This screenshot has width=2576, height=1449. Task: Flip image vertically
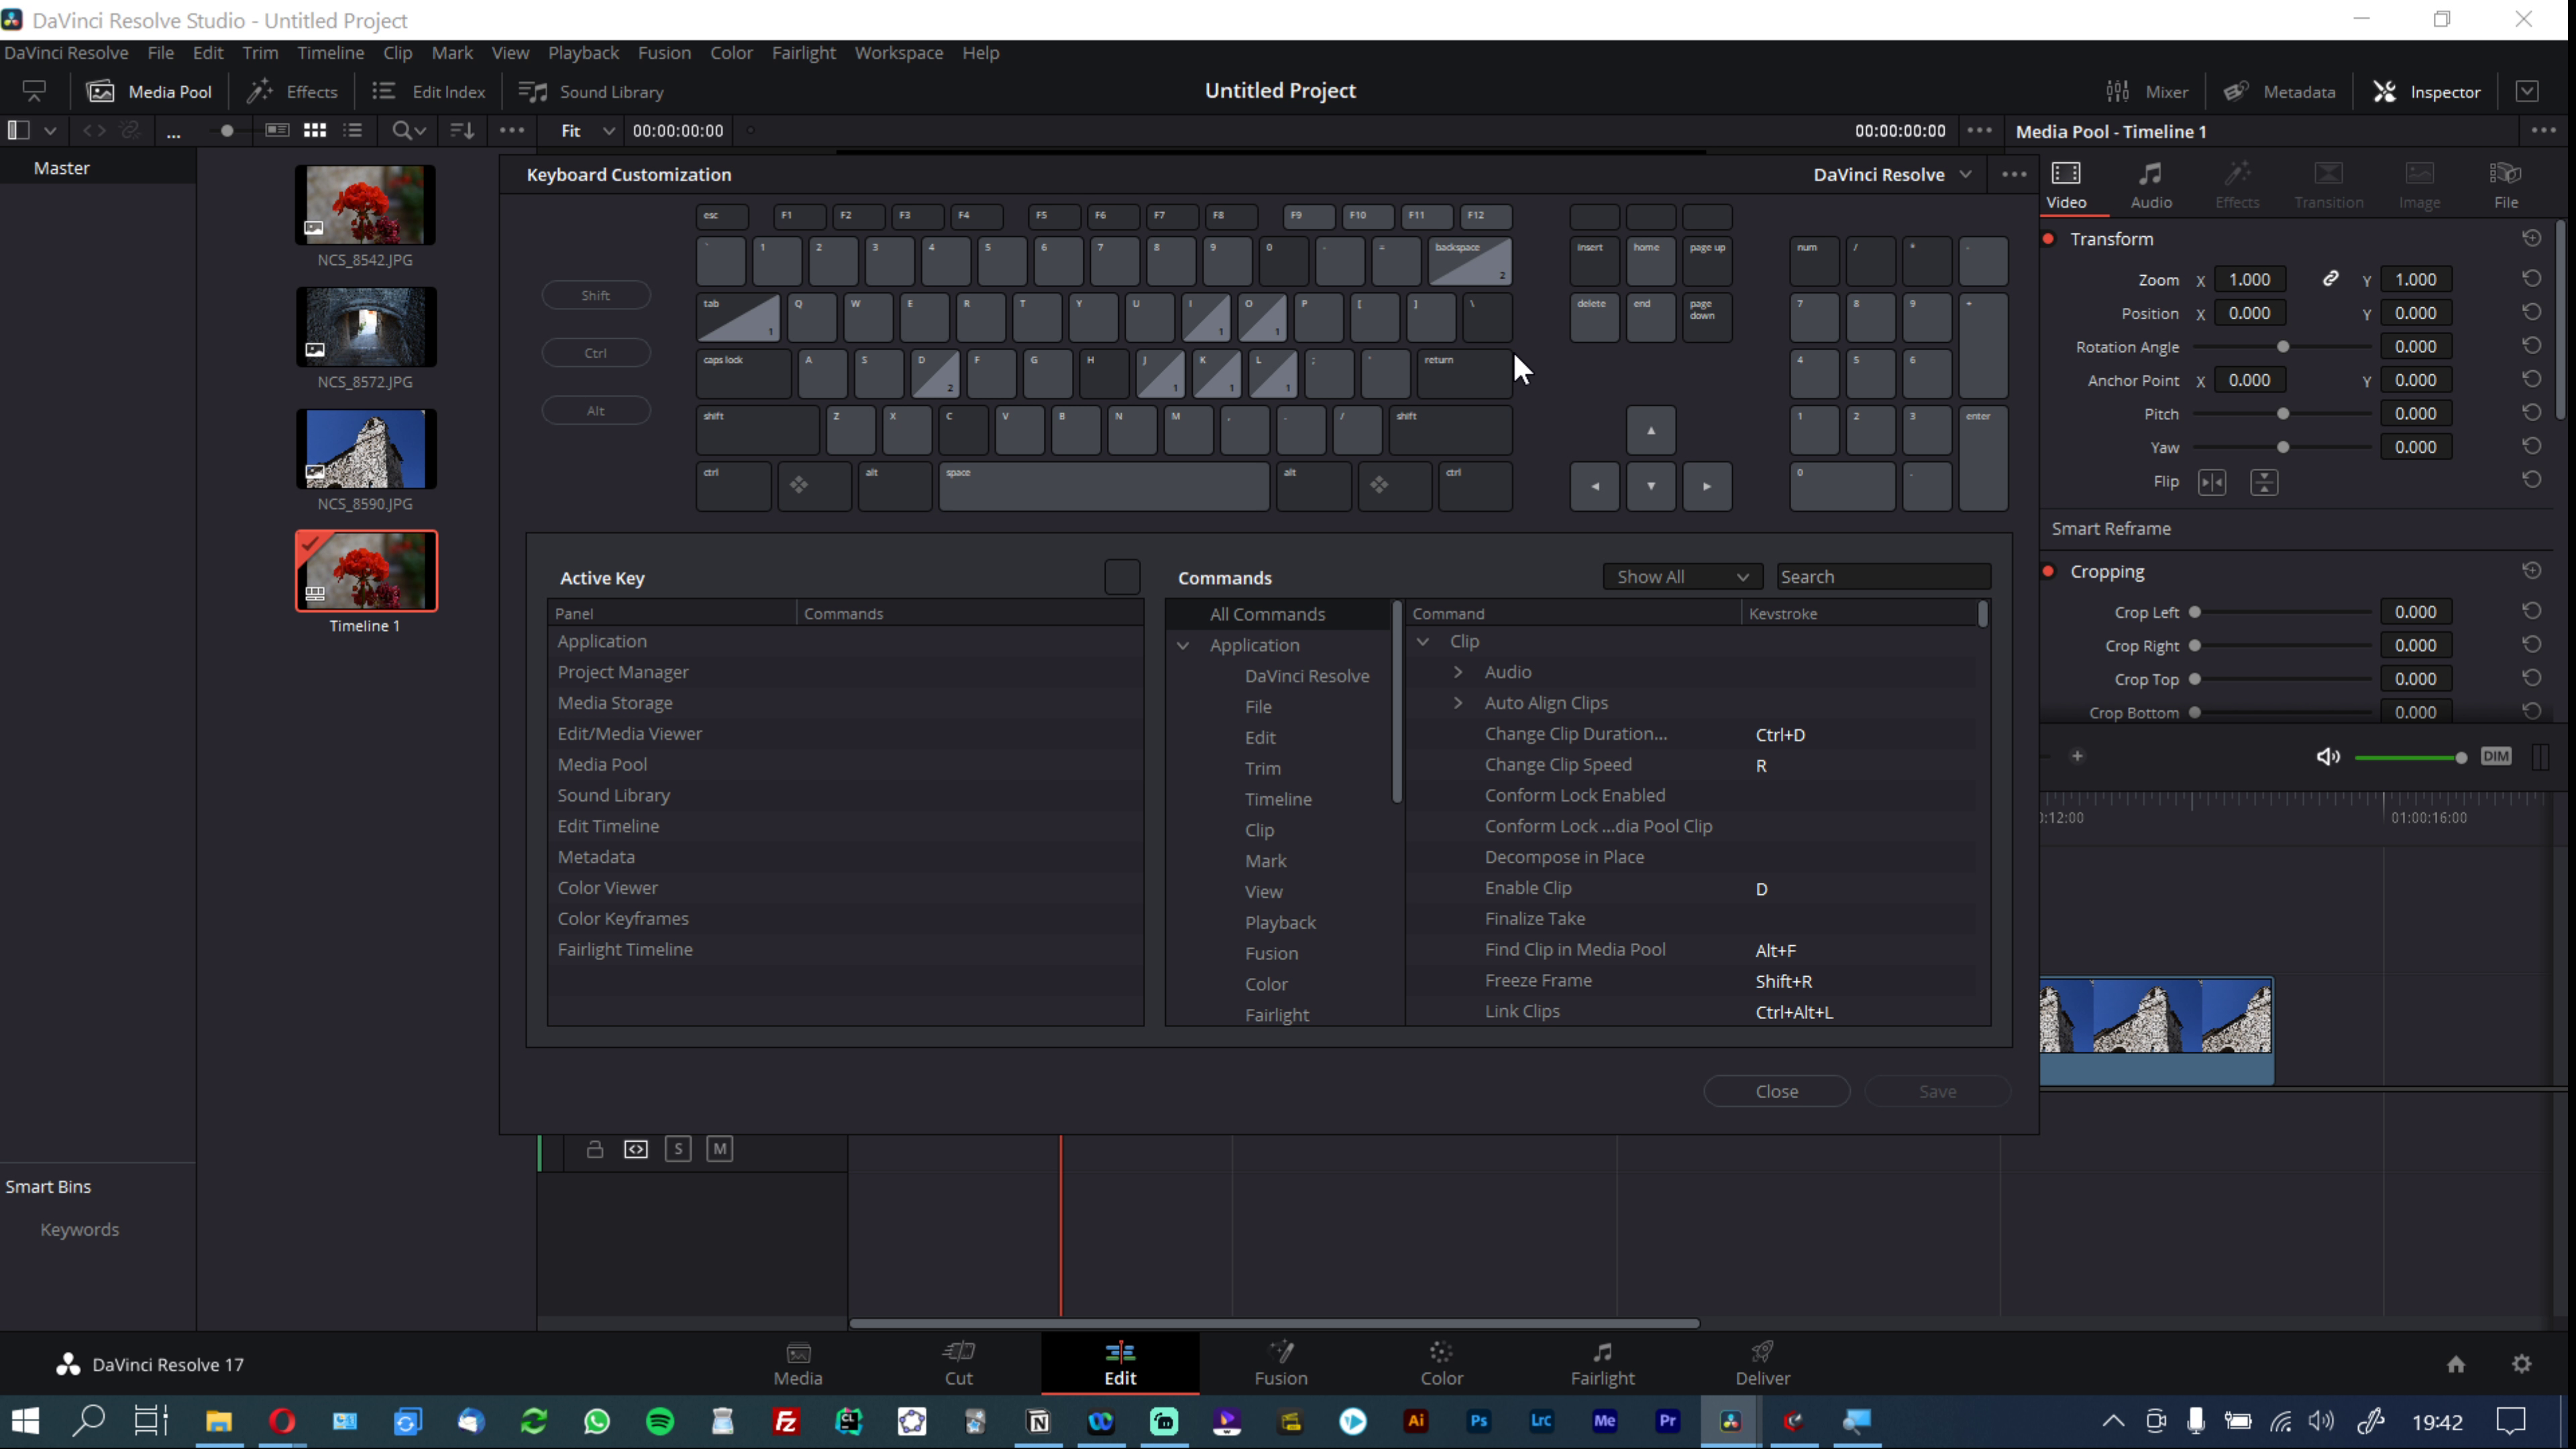click(x=2264, y=483)
